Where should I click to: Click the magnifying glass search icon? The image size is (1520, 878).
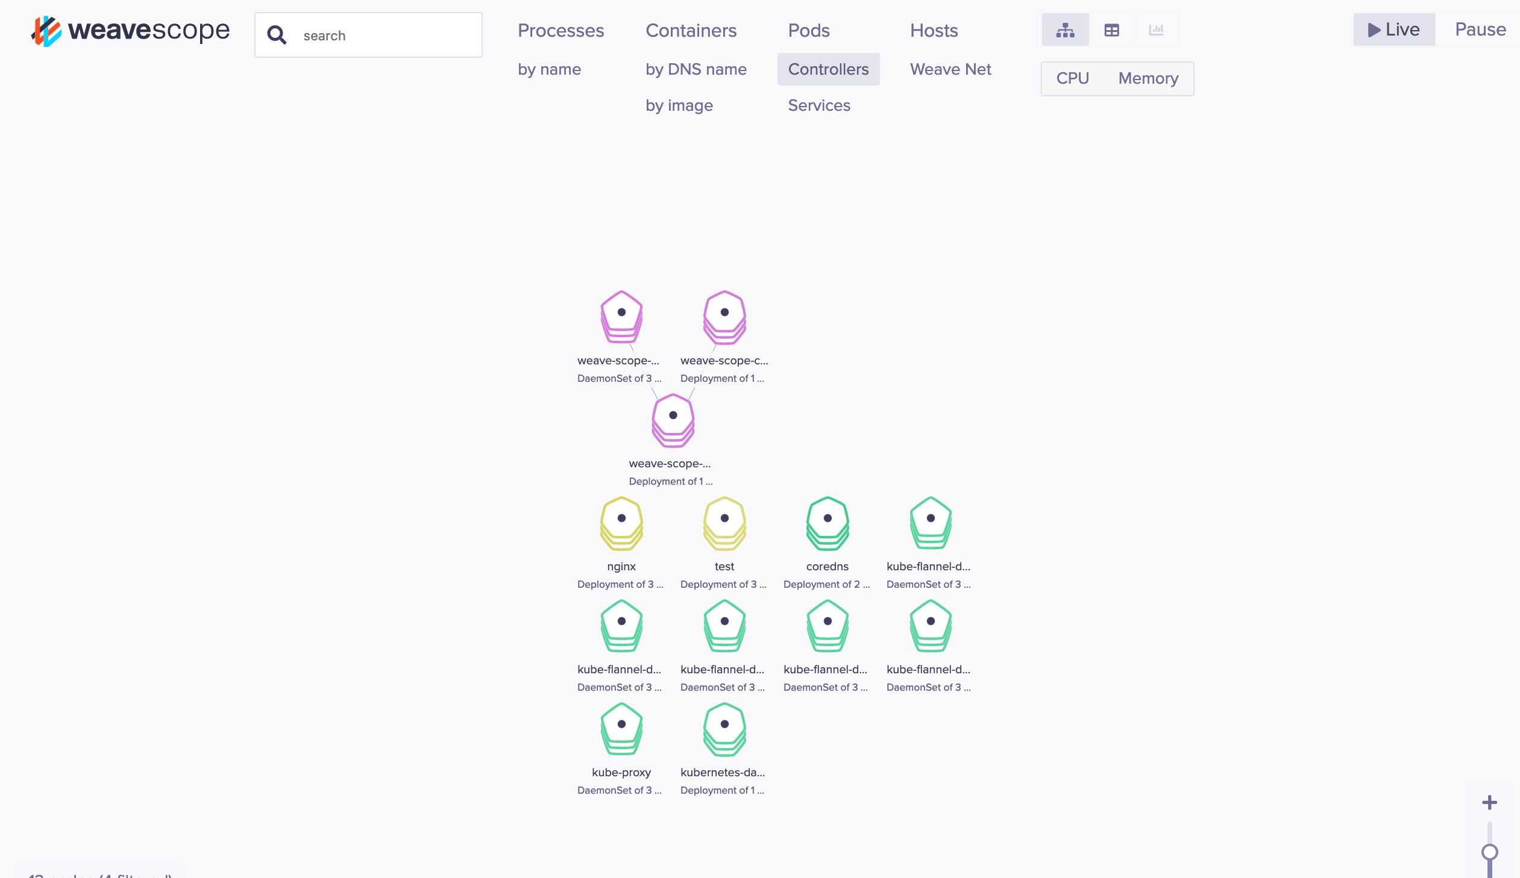click(277, 35)
